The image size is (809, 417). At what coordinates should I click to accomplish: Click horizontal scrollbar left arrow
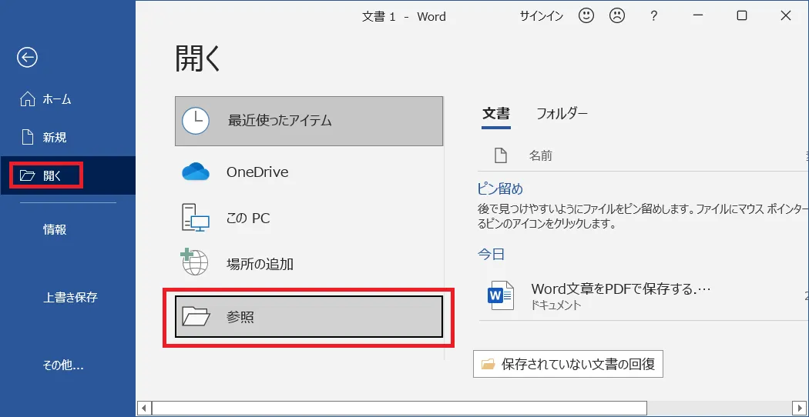coord(144,409)
